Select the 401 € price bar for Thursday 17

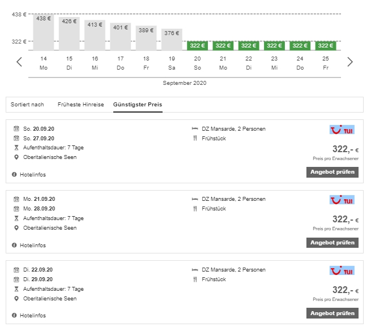(x=120, y=36)
